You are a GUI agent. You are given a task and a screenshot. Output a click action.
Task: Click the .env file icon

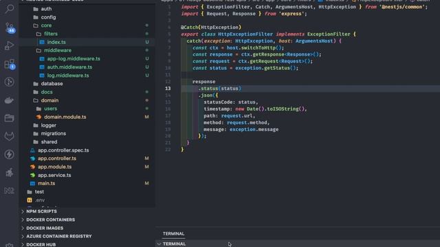coord(30,200)
